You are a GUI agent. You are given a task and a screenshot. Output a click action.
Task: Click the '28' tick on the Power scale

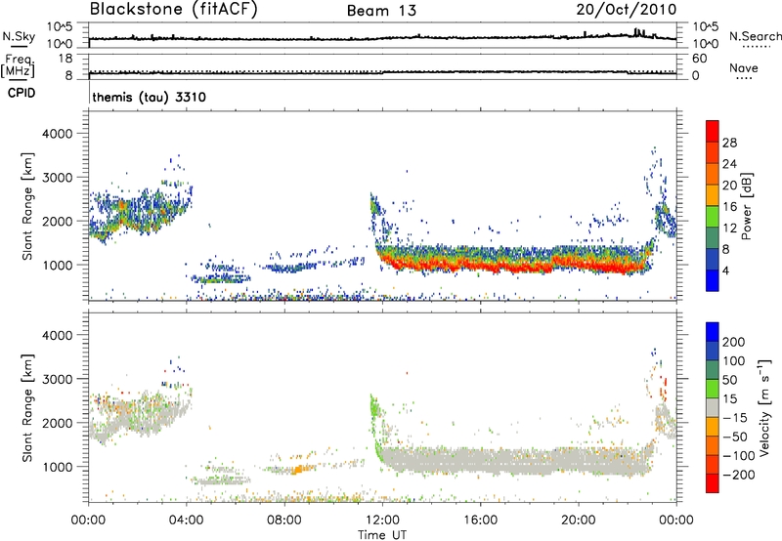(x=729, y=143)
